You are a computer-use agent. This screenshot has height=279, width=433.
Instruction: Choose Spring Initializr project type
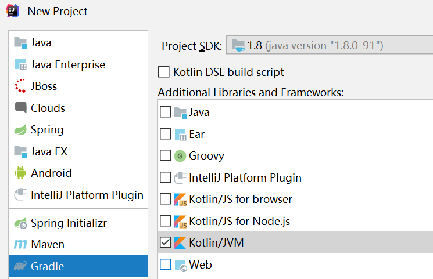pos(69,223)
